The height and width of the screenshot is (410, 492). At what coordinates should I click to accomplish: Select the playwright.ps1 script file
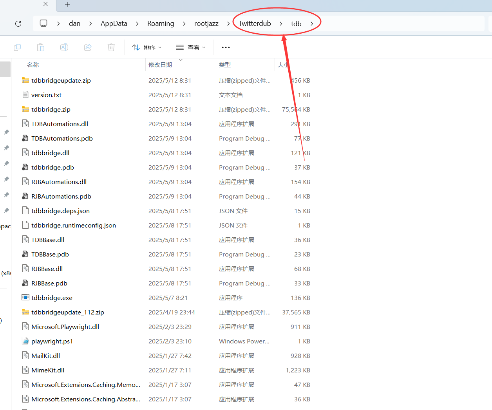[x=52, y=341]
